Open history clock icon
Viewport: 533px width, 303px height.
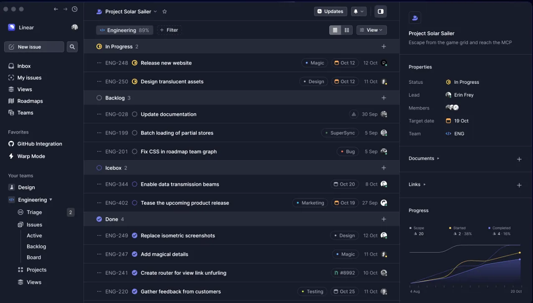tap(75, 9)
